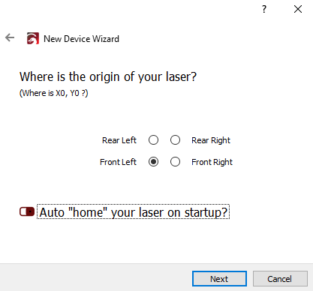Click the LightBurn logo icon
The image size is (313, 291).
[33, 38]
